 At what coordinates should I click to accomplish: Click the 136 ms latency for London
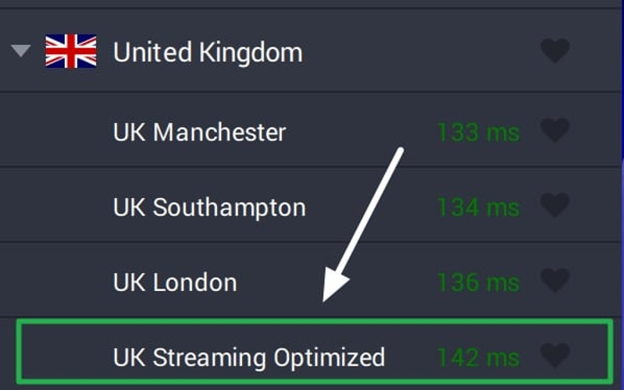coord(477,282)
